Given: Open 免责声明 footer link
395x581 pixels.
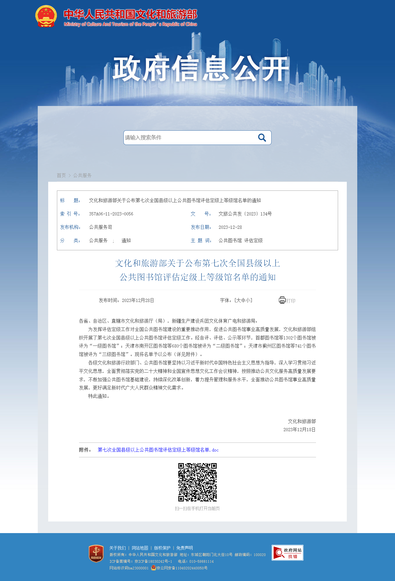Looking at the screenshot, I should pyautogui.click(x=184, y=548).
